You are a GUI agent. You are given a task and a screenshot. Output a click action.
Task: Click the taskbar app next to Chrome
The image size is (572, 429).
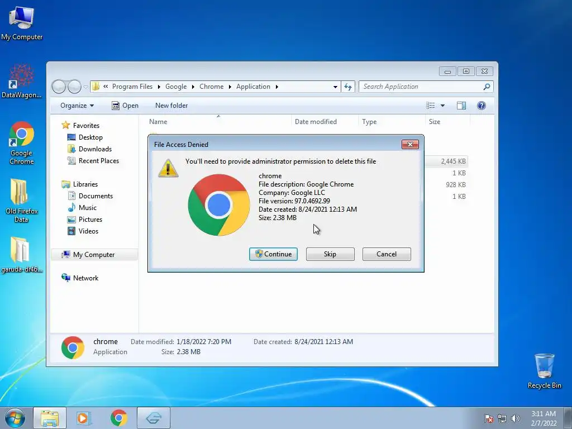click(154, 418)
